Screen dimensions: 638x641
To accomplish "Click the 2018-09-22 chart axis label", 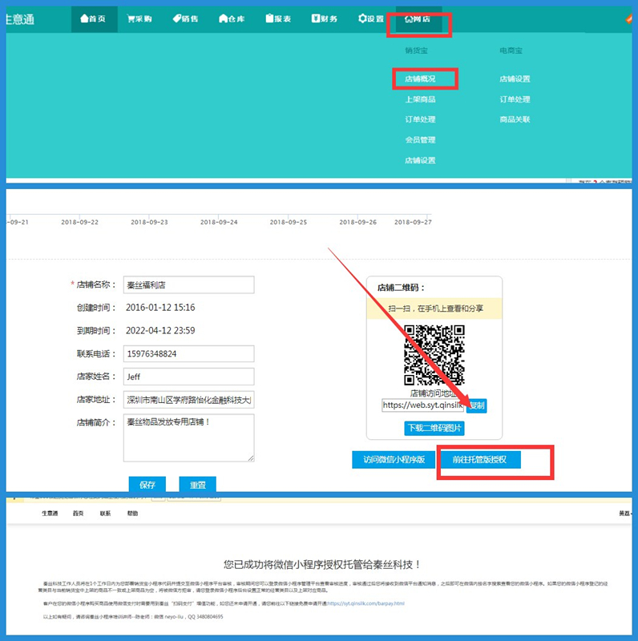I will [x=80, y=222].
